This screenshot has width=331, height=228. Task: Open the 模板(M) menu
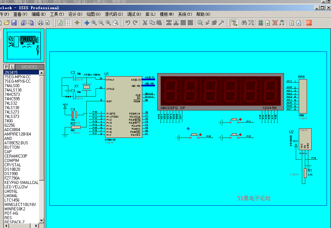[x=167, y=14]
